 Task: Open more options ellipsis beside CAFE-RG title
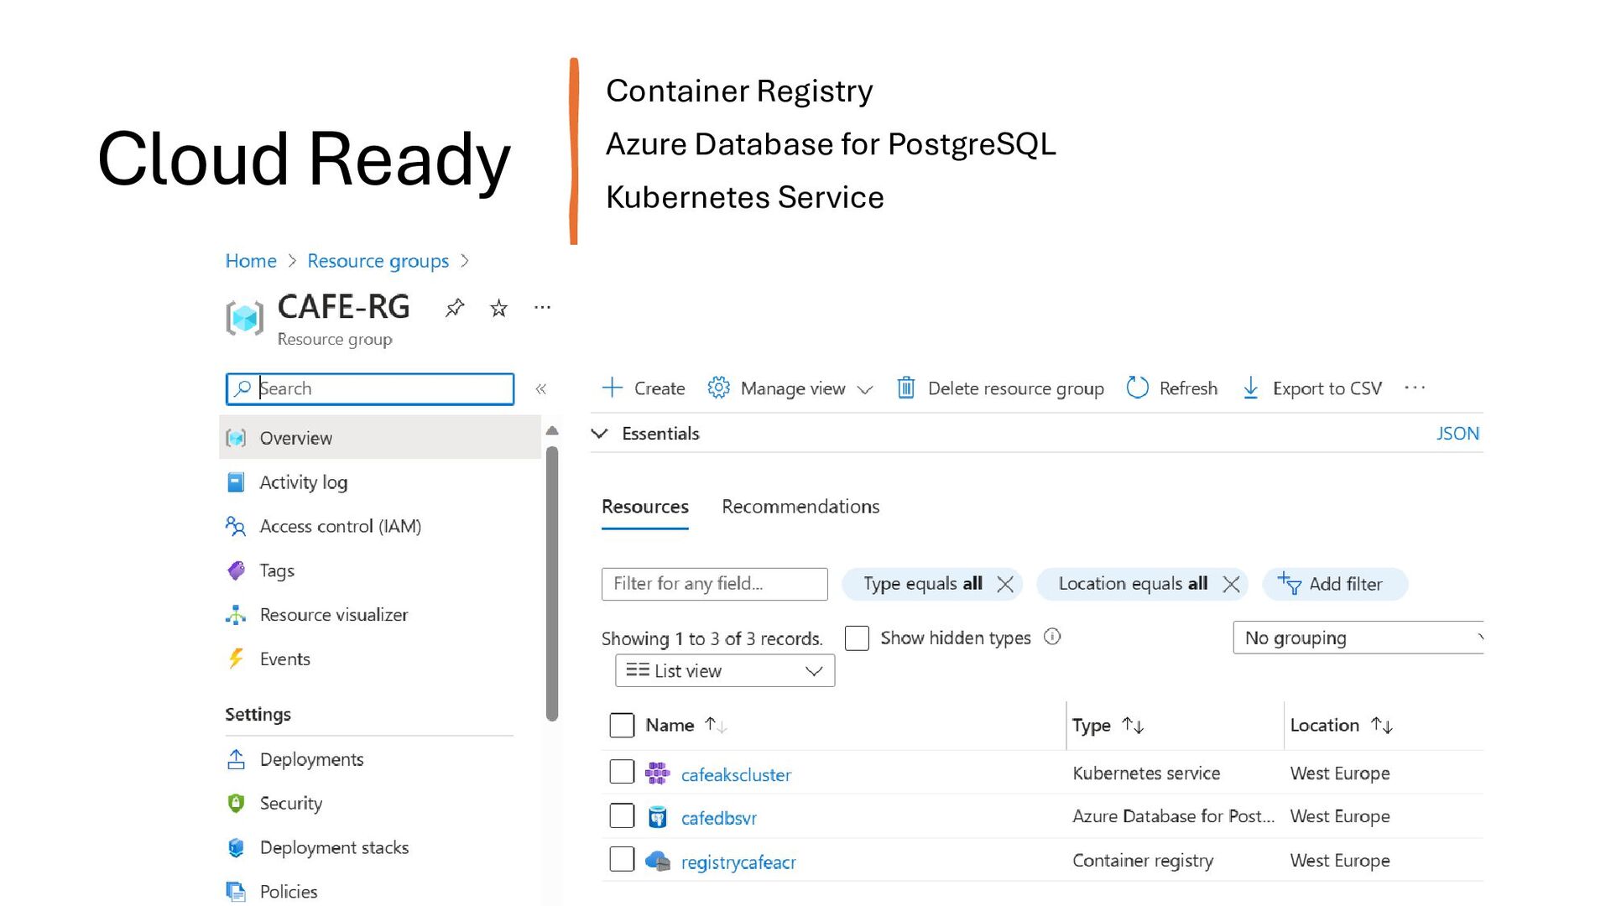click(543, 308)
